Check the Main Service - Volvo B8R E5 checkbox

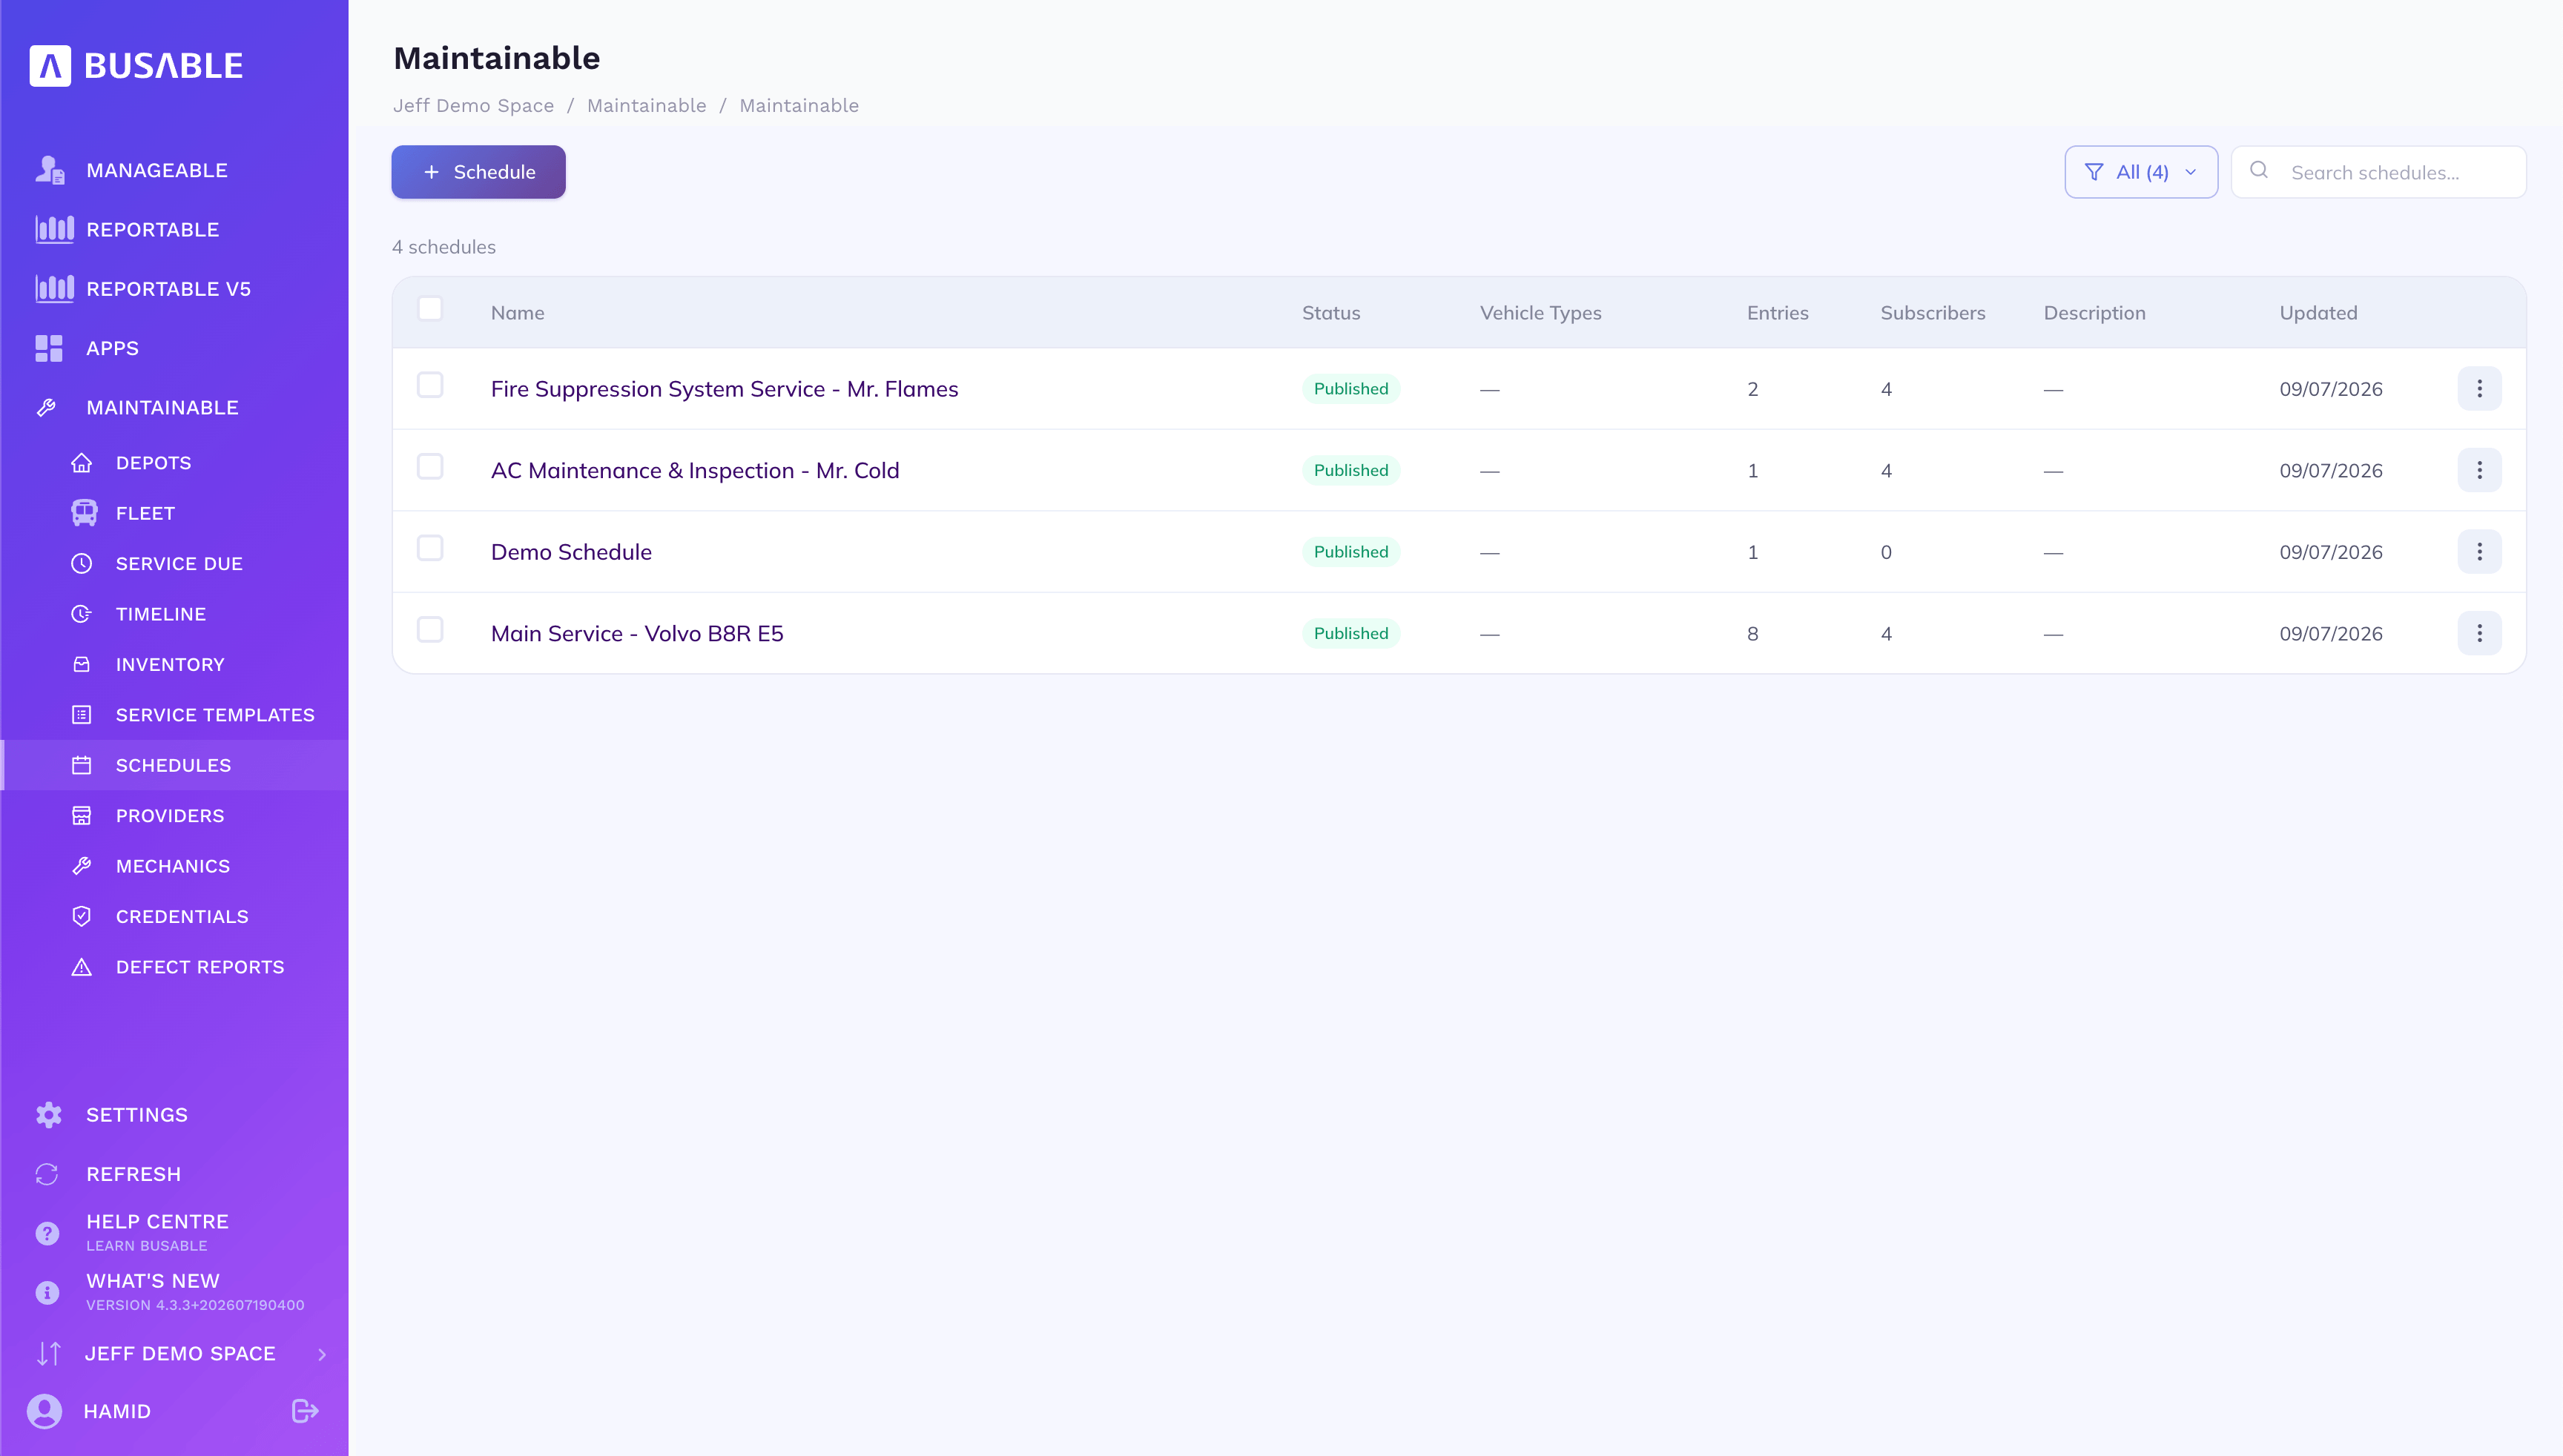pyautogui.click(x=430, y=630)
